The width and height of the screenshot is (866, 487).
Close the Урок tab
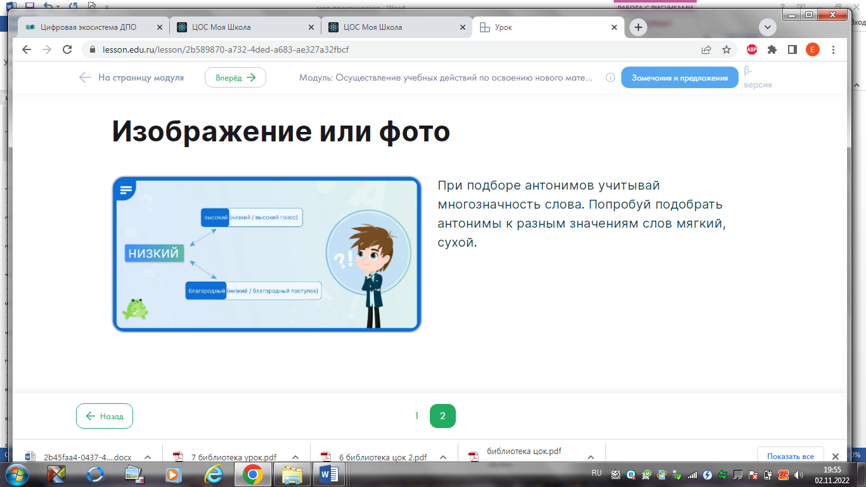pyautogui.click(x=614, y=27)
